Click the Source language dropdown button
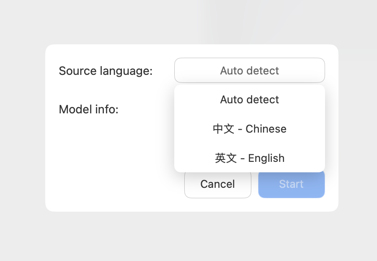Viewport: 377px width, 261px height. coord(249,70)
